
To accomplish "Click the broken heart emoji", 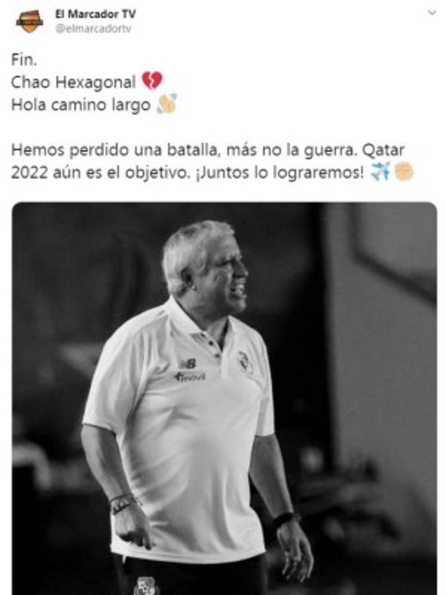I will click(152, 81).
